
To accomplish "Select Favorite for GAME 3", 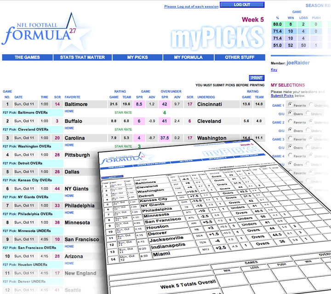I will 290,138.
